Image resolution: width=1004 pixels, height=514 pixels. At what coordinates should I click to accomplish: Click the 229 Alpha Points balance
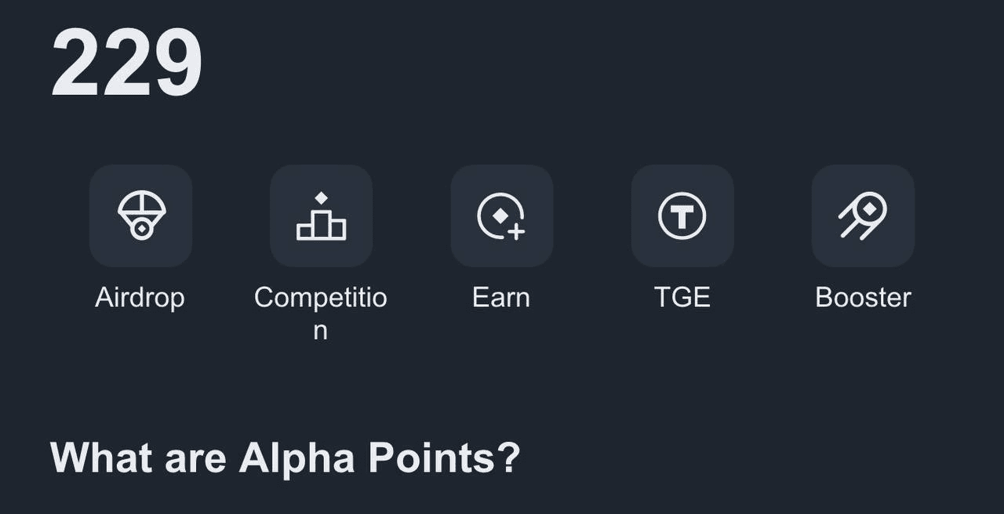point(126,63)
